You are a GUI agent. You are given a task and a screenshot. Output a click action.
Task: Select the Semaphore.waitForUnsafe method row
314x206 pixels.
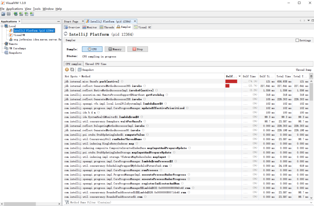[x=186, y=121]
